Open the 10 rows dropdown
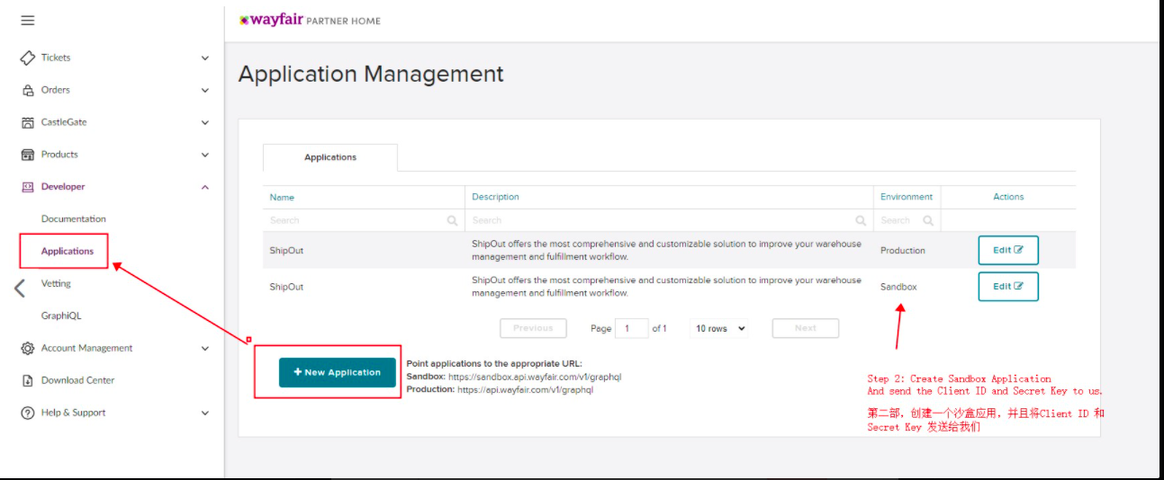The image size is (1164, 480). 720,328
